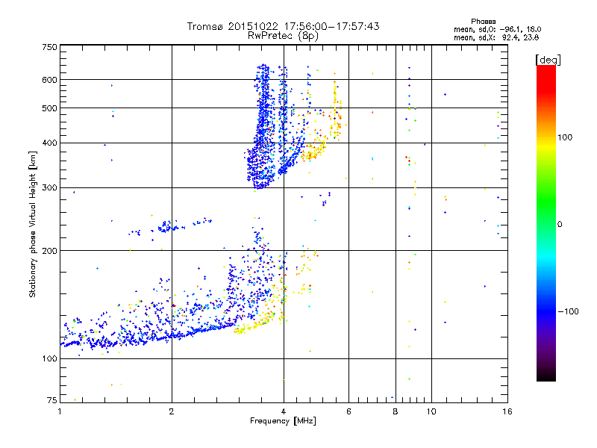Click the y-axis tick label '400'
The image size is (597, 448).
(49, 143)
